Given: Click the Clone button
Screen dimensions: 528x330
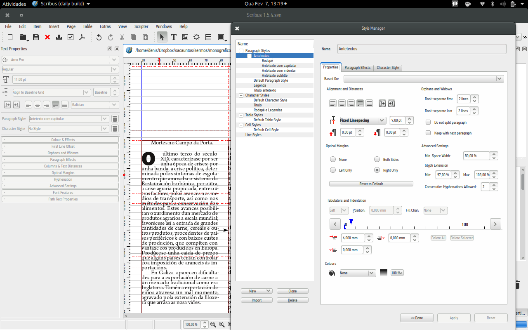Looking at the screenshot, I should (x=292, y=291).
